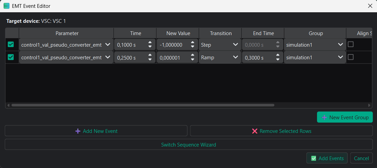Open Group dropdown in the Ramp row

pos(315,57)
